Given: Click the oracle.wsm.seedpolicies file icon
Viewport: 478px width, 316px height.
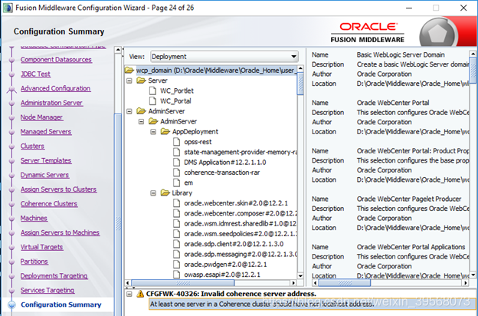Looking at the screenshot, I should point(176,234).
